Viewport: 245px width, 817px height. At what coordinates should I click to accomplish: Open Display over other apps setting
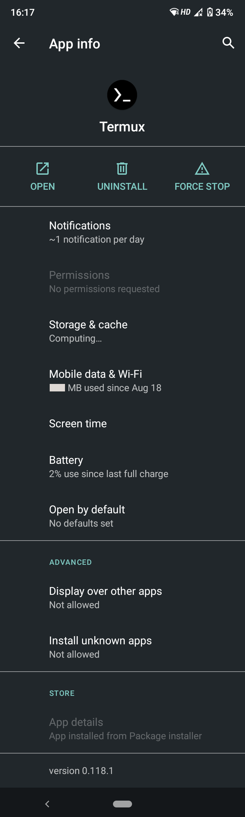[x=122, y=598]
